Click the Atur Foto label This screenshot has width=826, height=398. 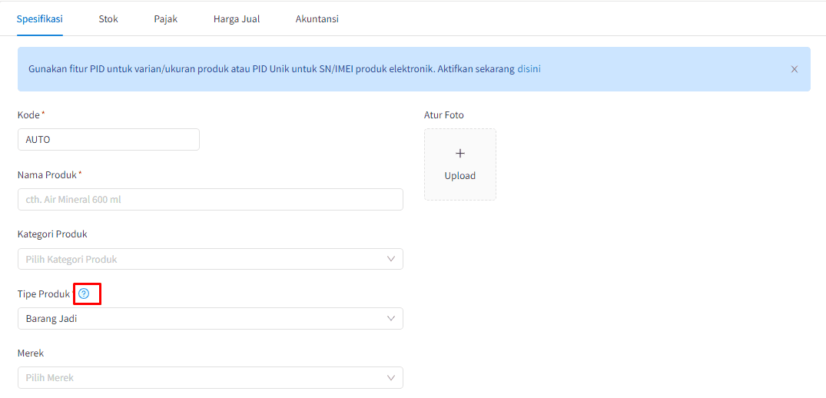[x=444, y=114]
